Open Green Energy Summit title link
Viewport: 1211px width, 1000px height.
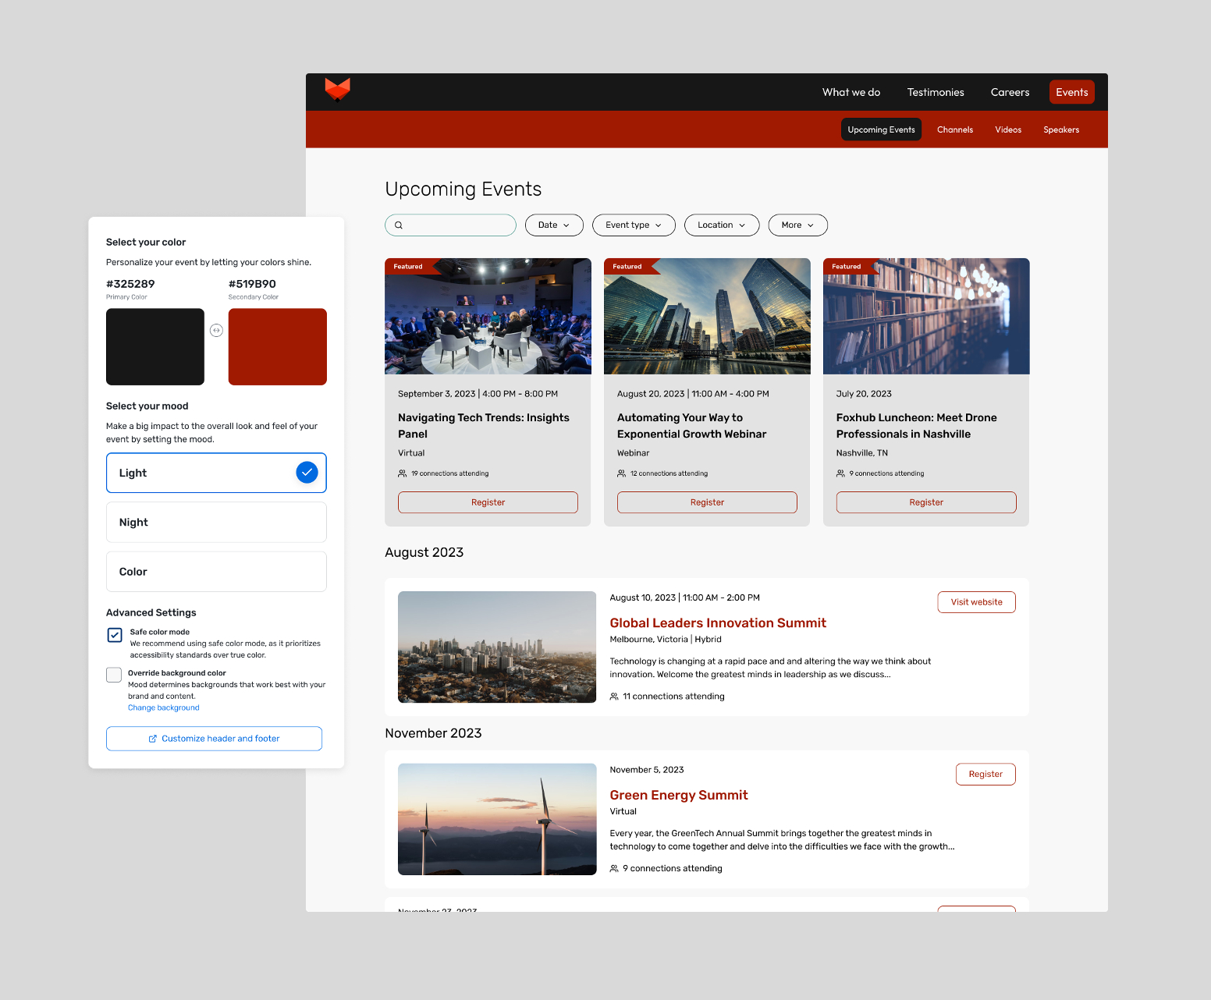click(x=679, y=795)
